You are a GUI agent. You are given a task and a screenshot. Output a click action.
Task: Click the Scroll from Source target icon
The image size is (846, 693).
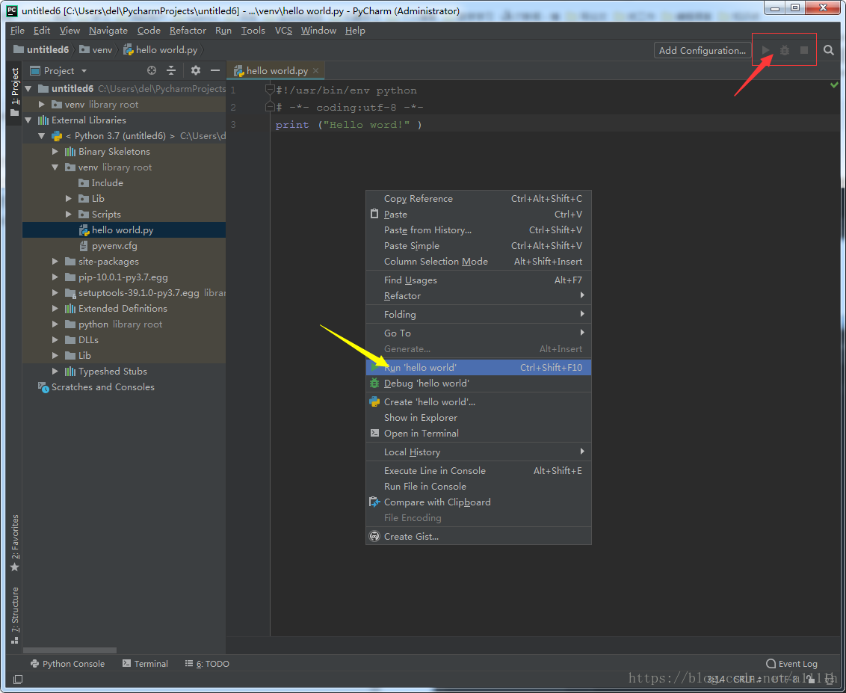coord(152,71)
